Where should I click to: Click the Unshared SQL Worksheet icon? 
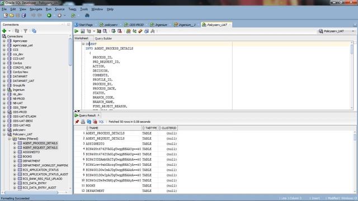tap(128, 31)
